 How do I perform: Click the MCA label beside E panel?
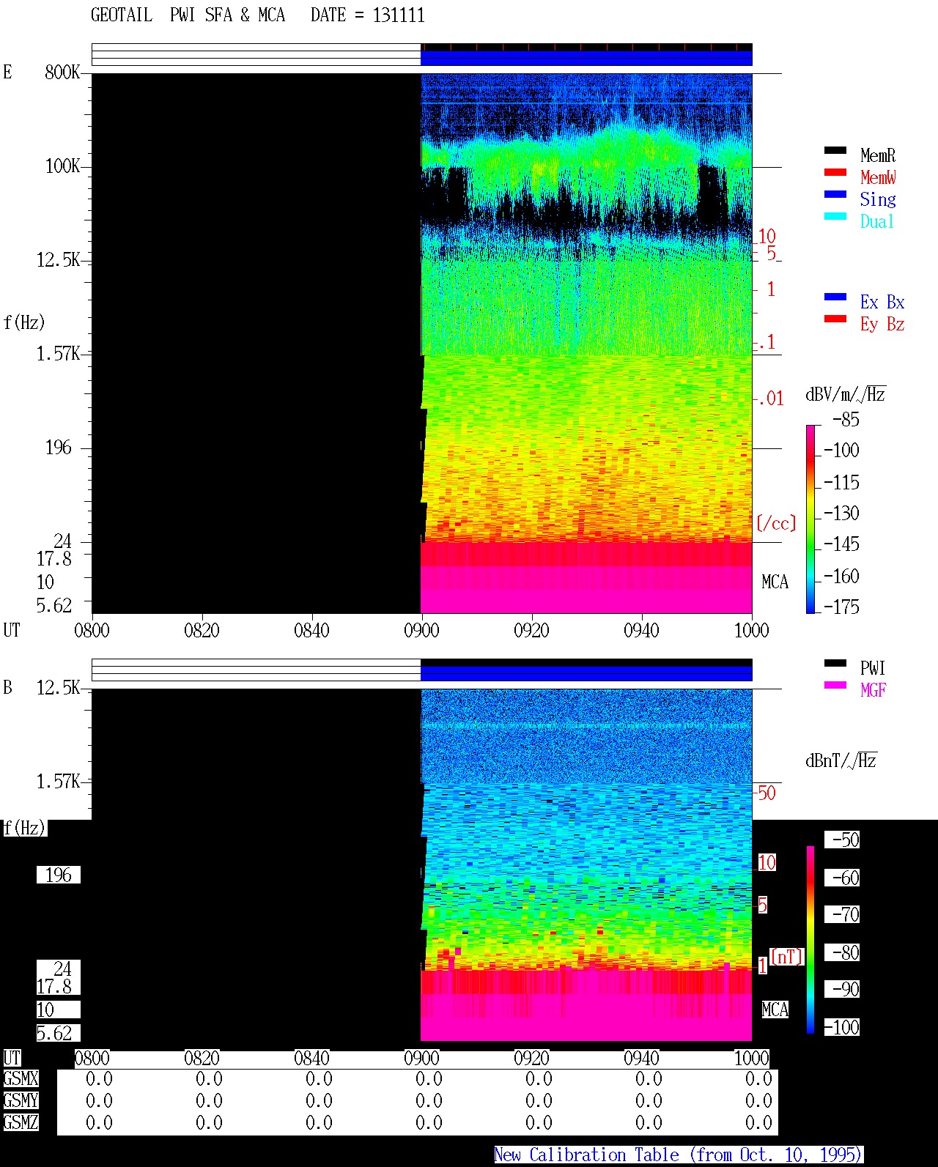[x=775, y=582]
